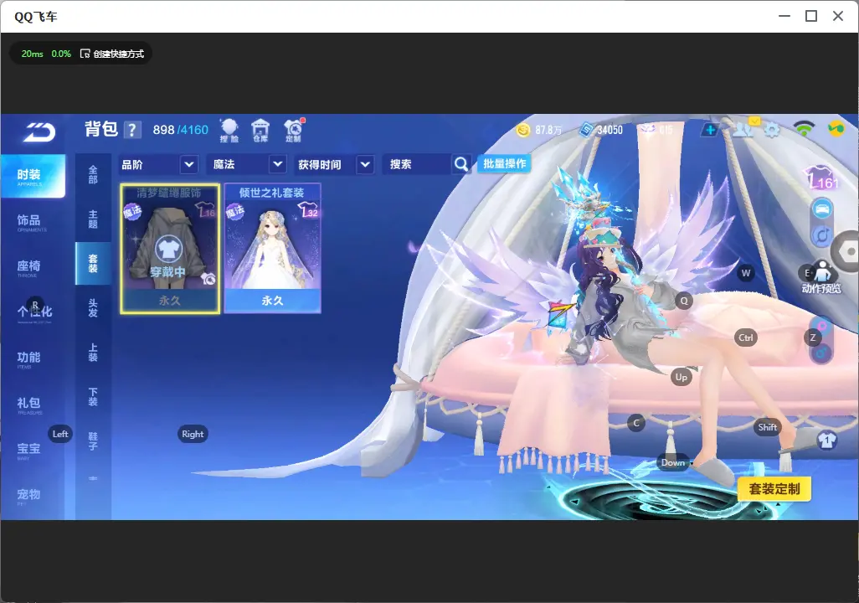Click the Q key overlay bubble
The image size is (859, 603).
pyautogui.click(x=684, y=301)
